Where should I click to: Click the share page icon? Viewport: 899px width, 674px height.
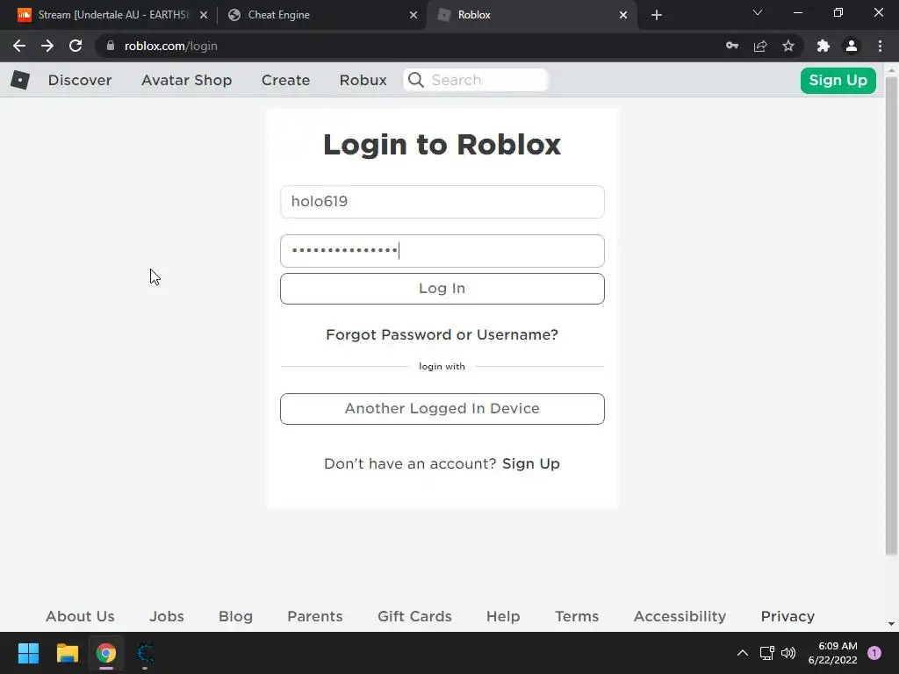(x=760, y=46)
